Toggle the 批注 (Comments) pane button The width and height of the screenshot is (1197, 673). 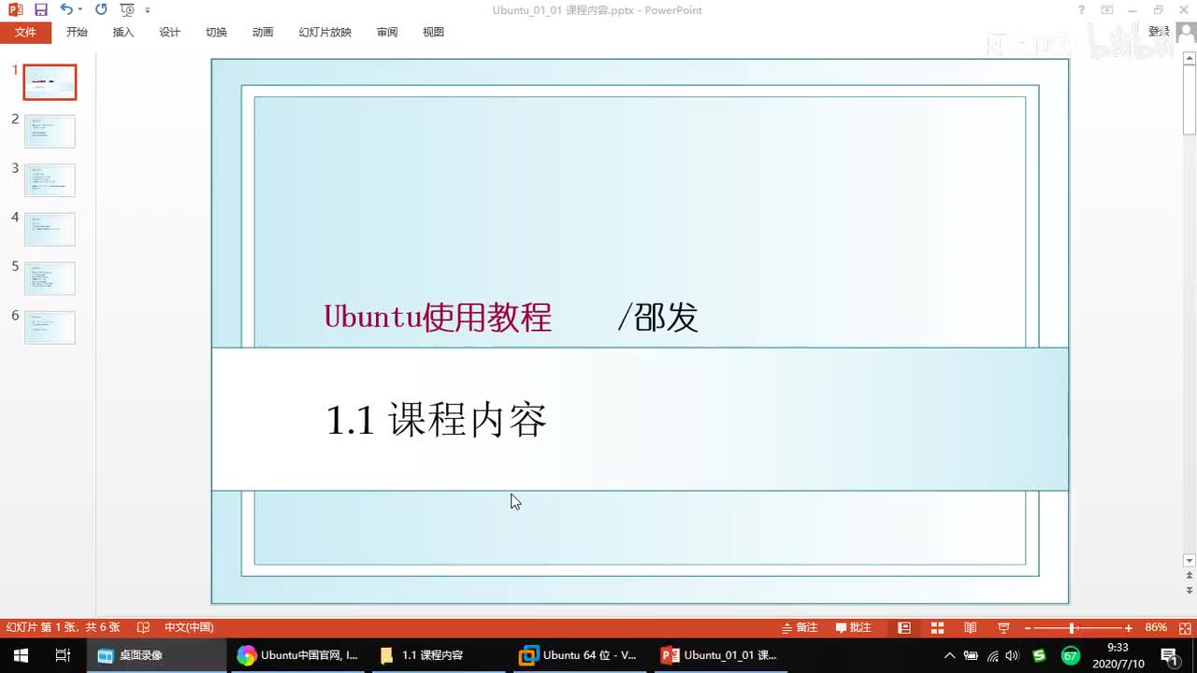pos(854,627)
